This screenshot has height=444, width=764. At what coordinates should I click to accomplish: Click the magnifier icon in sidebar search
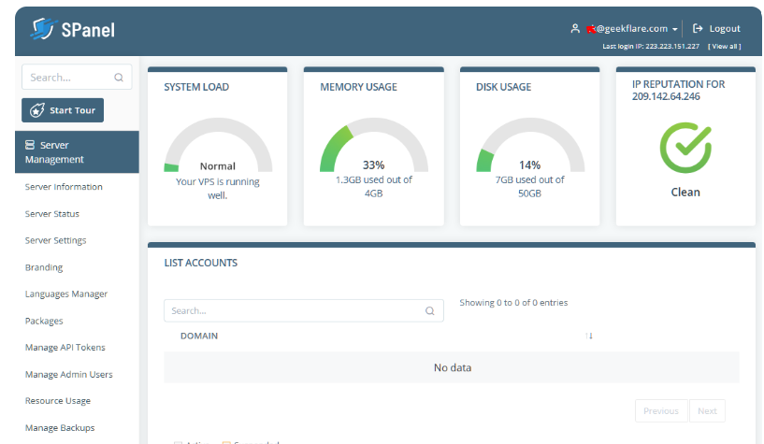pos(119,79)
